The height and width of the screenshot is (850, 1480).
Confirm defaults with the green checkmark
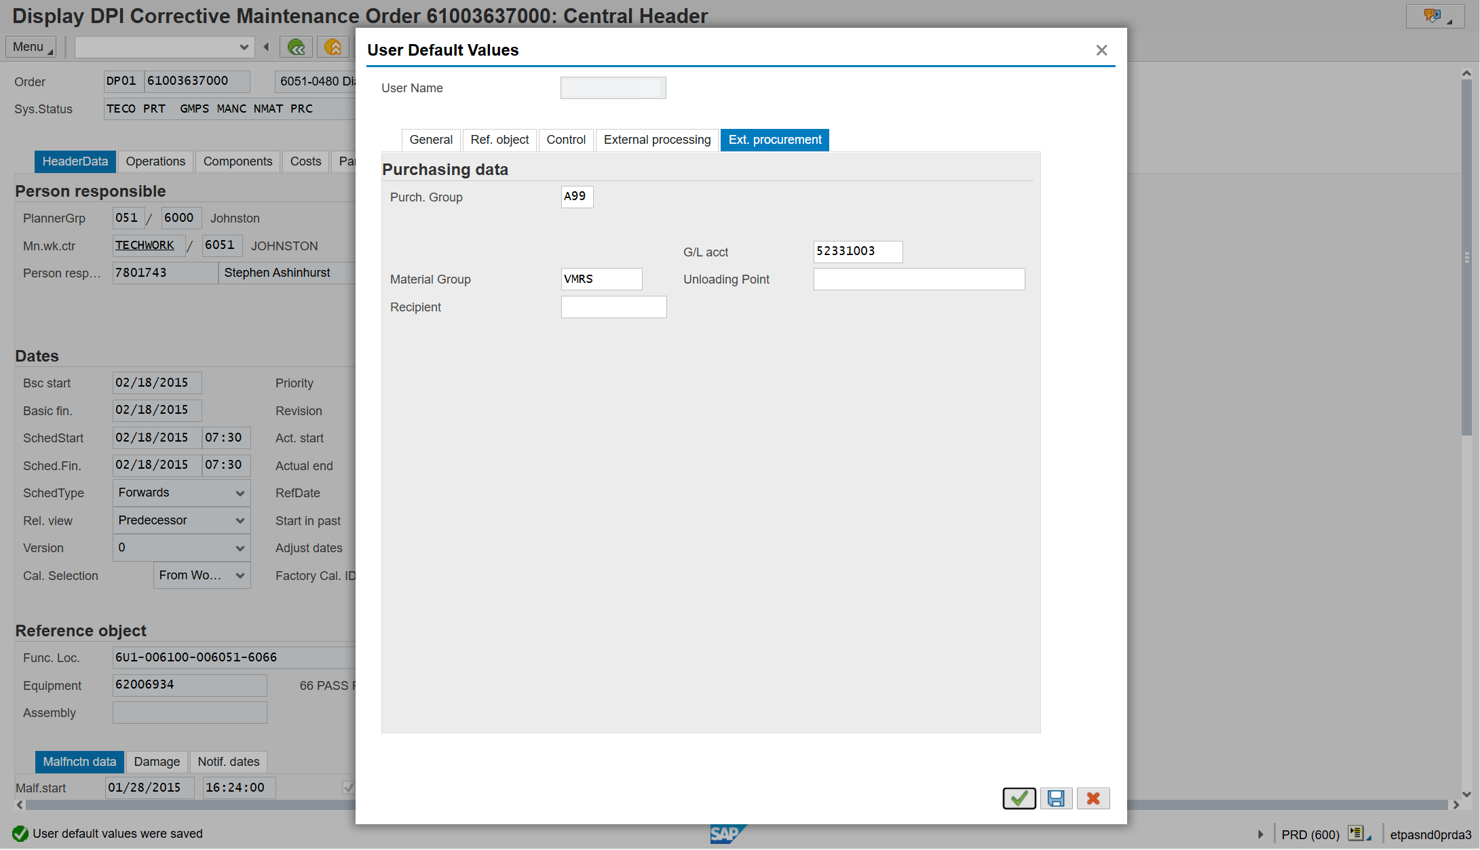1019,798
